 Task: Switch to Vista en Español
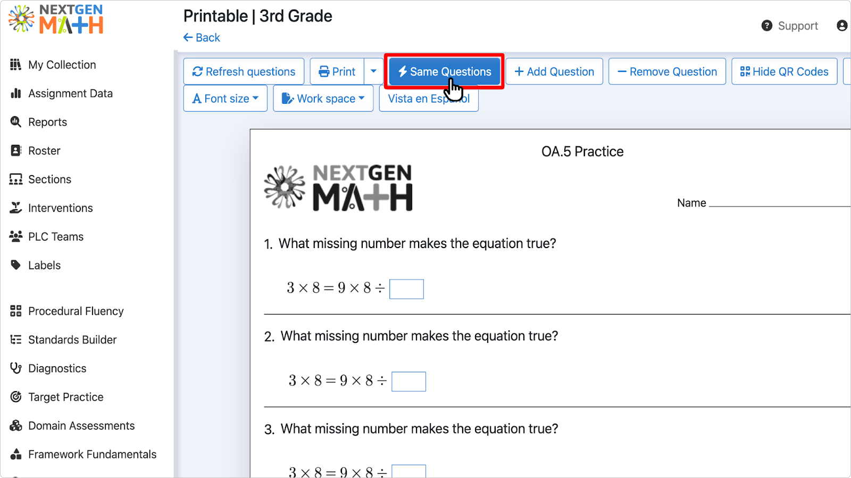(429, 98)
